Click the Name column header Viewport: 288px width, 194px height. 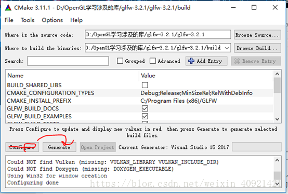coord(16,76)
